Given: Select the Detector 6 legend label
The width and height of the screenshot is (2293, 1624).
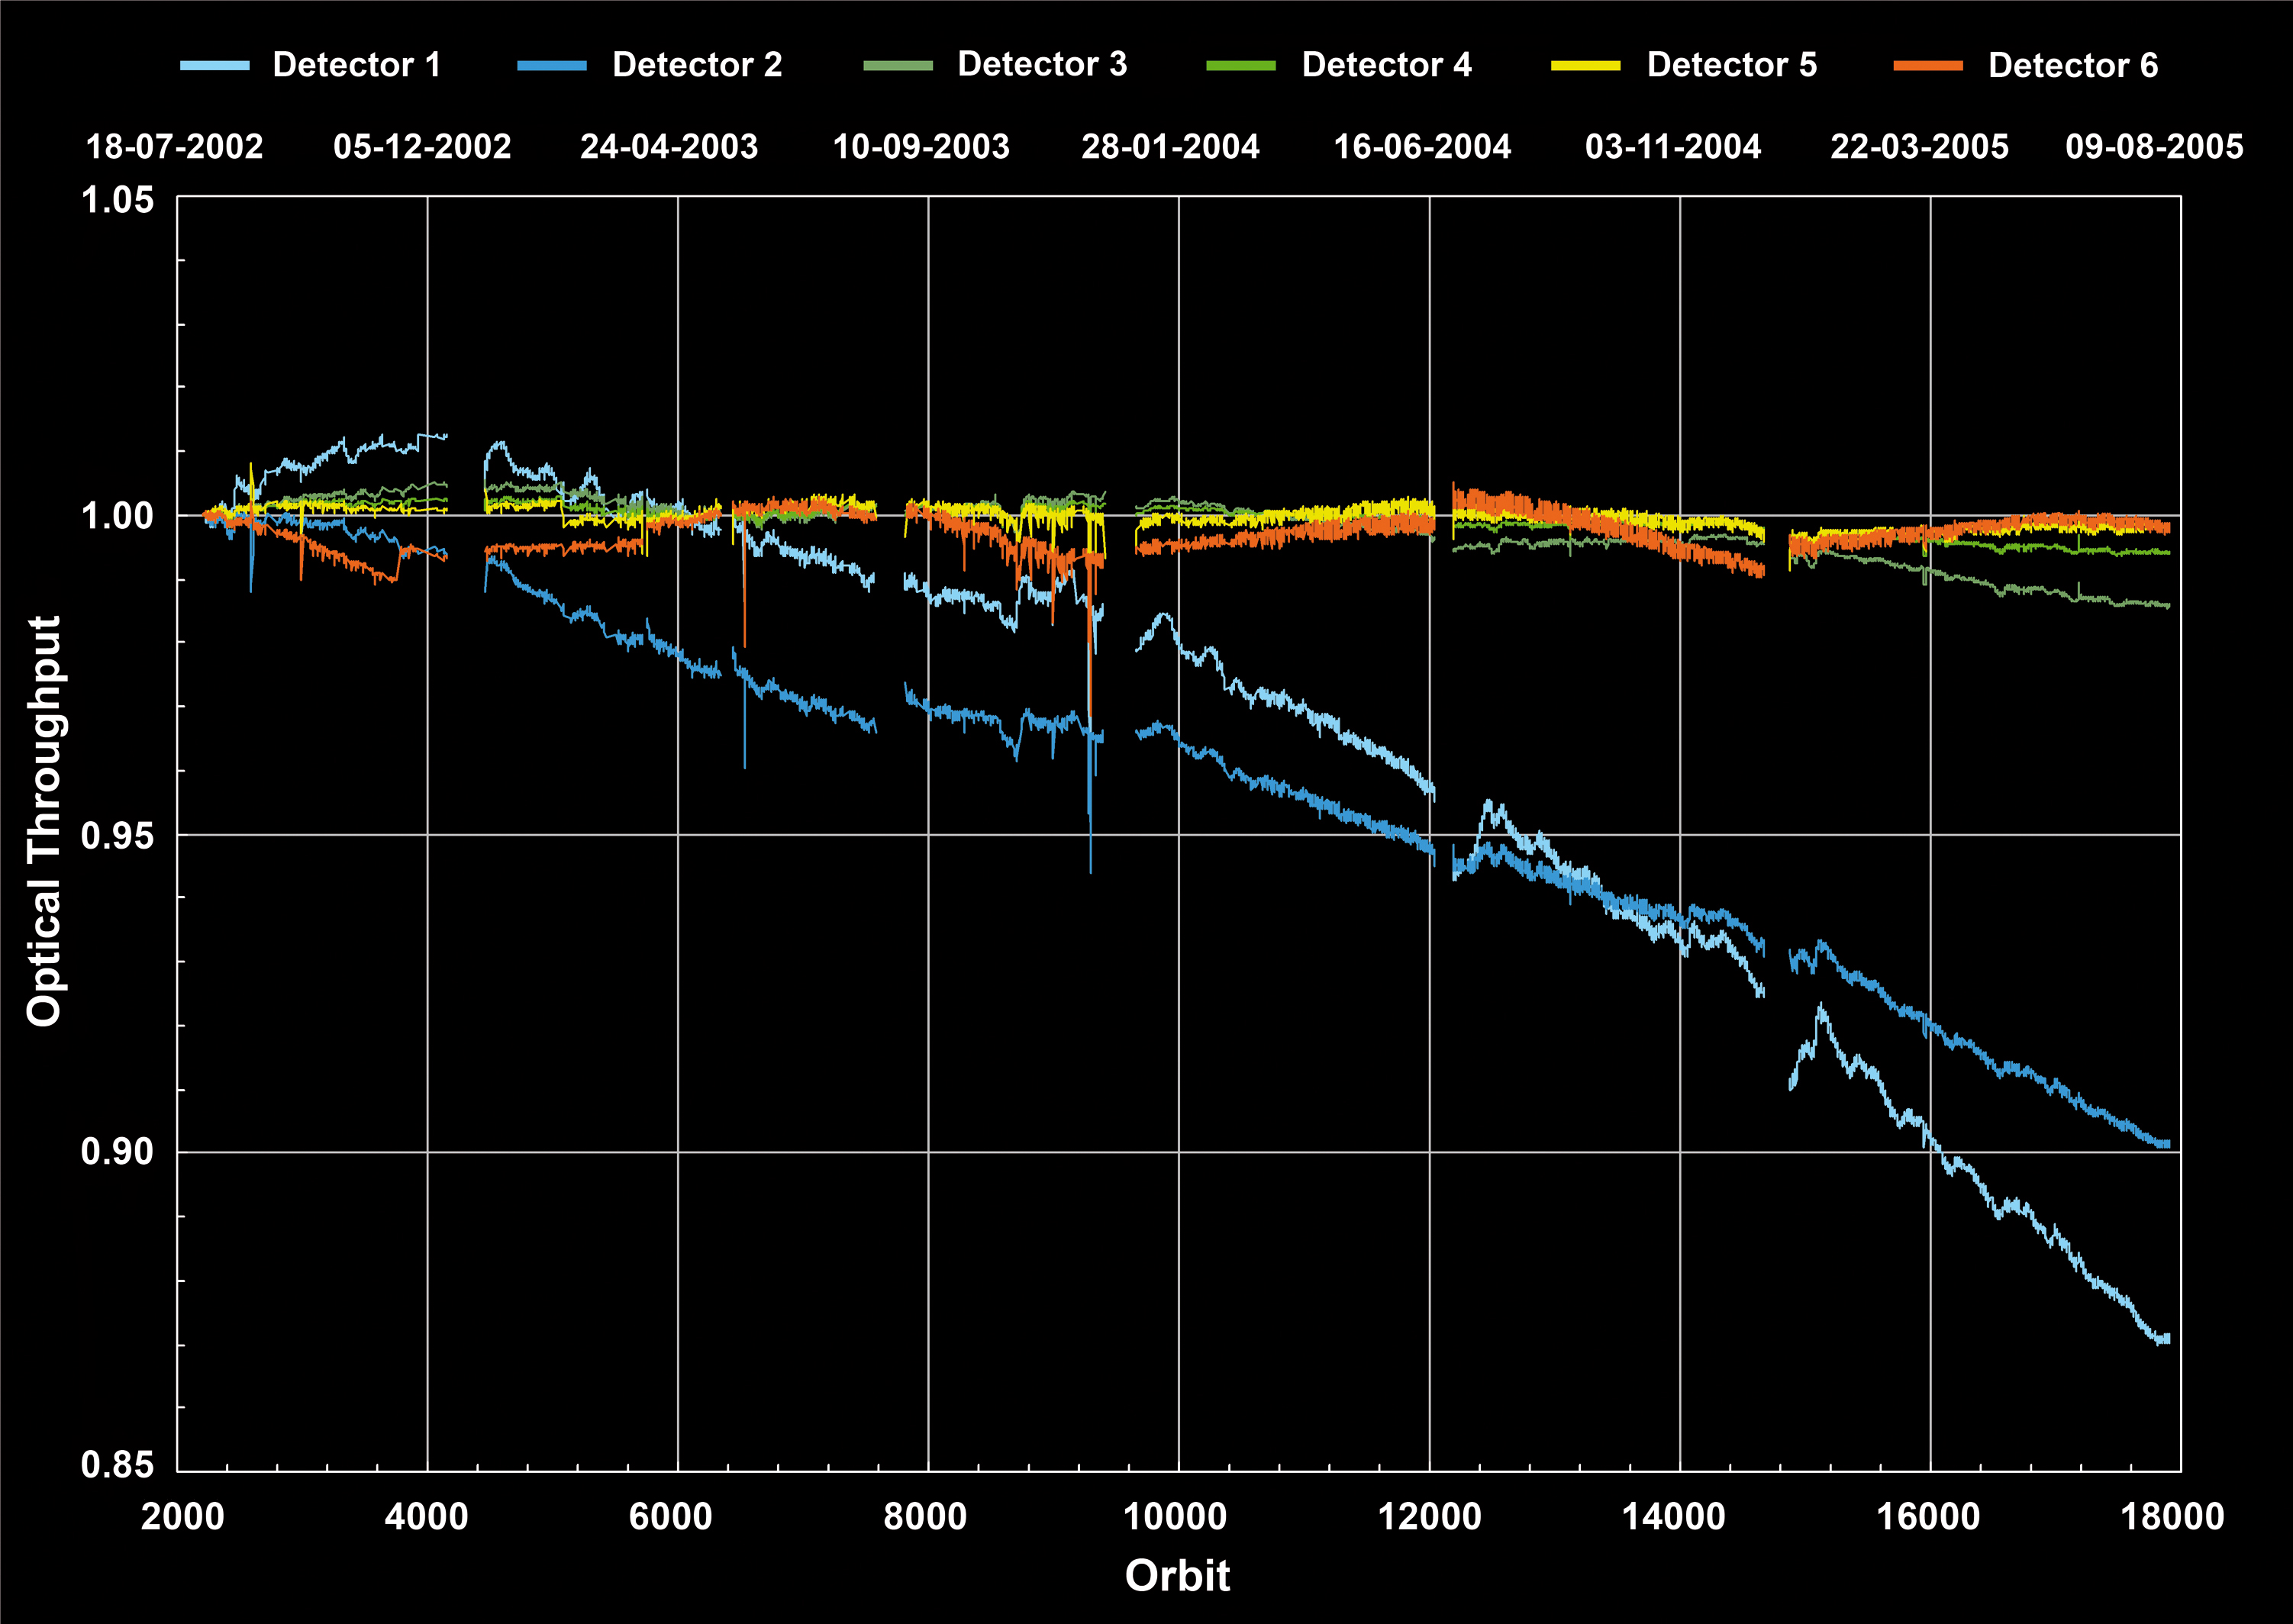Looking at the screenshot, I should [2072, 65].
